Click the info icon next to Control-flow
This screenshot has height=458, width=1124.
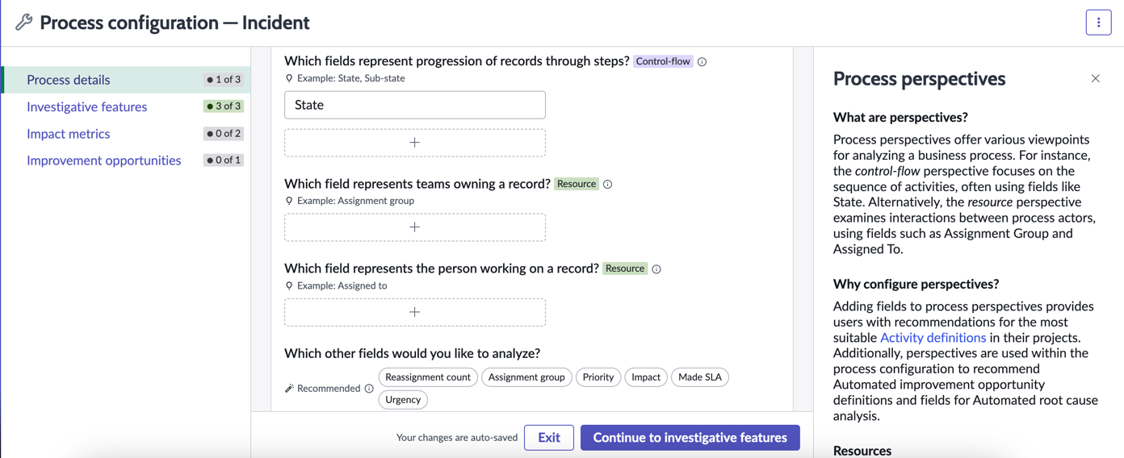click(702, 61)
